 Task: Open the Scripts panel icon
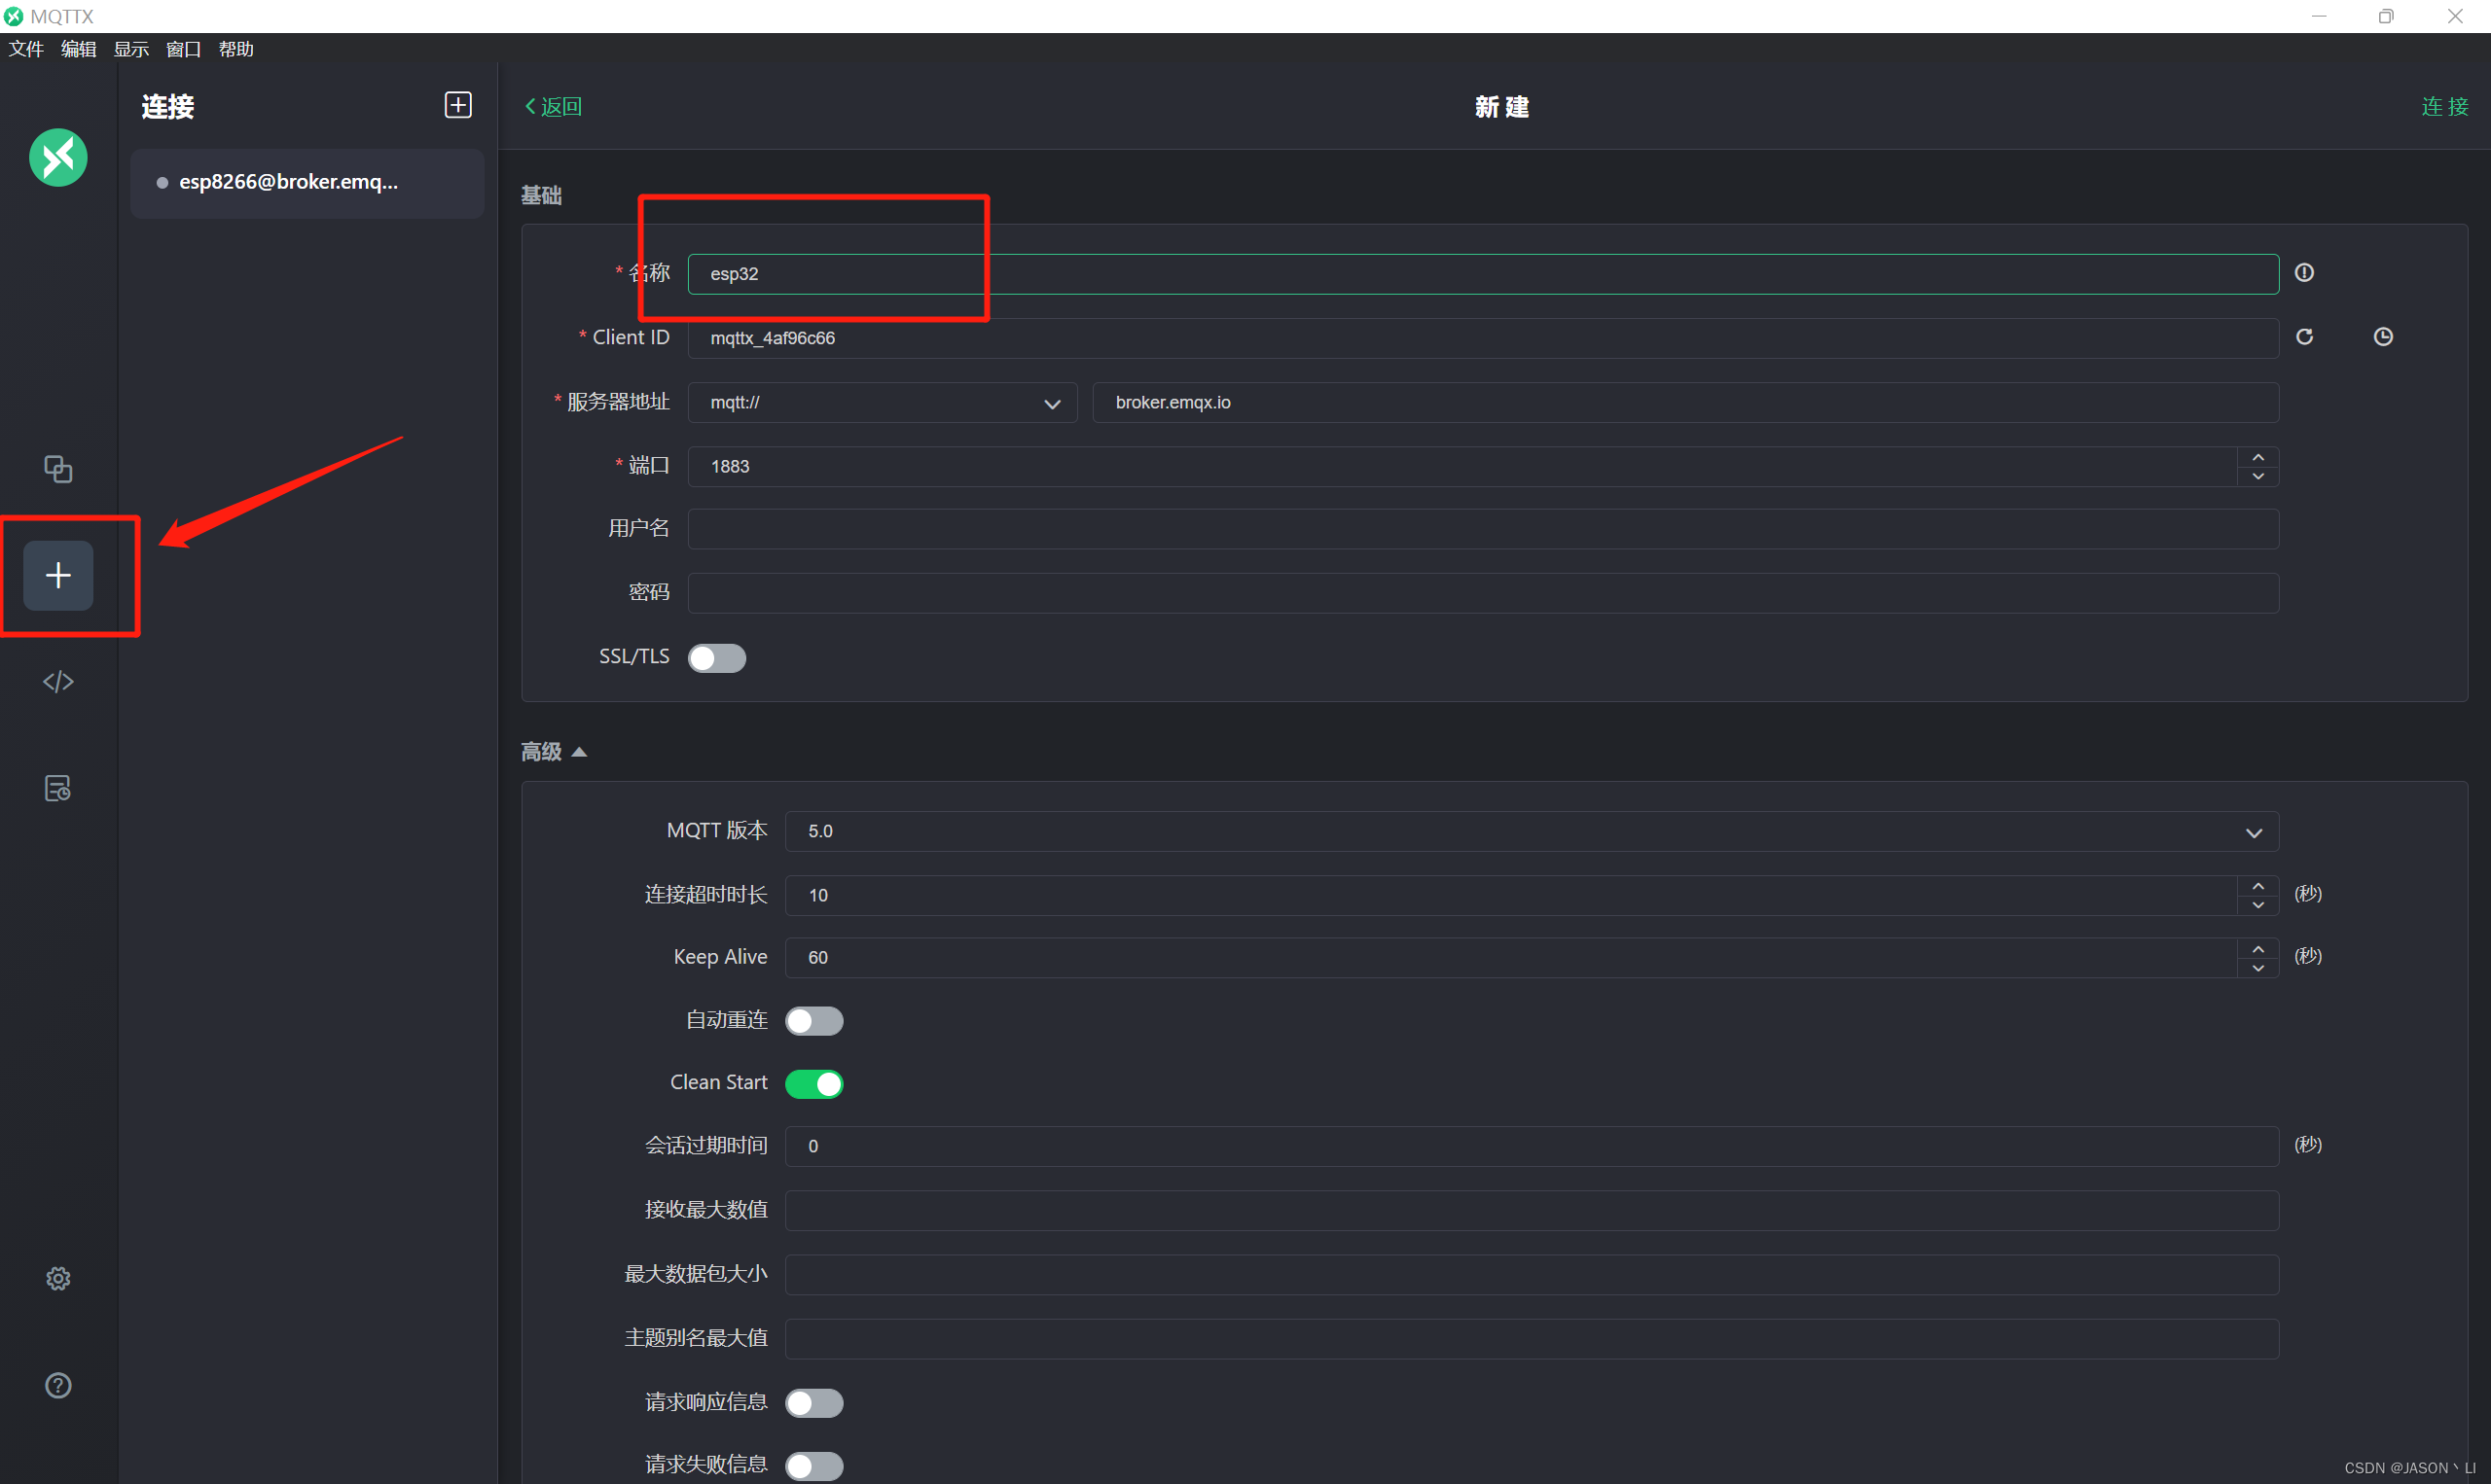[x=57, y=681]
